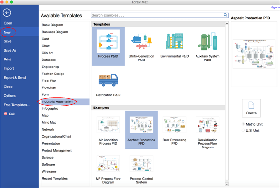The width and height of the screenshot is (280, 188).
Task: Select the Auxiliary System P&ID template
Action: (207, 43)
